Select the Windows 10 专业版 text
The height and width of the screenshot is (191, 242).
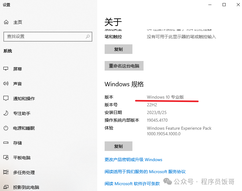165,97
